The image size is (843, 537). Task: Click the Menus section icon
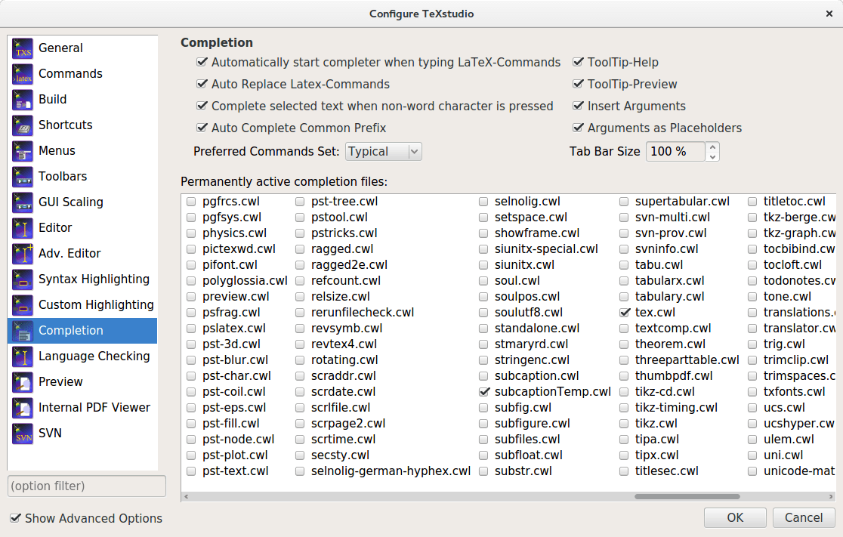23,151
